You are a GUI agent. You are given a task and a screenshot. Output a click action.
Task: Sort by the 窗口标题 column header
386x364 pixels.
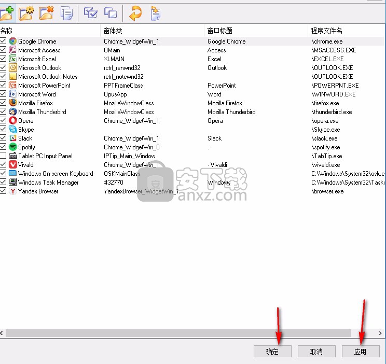256,31
